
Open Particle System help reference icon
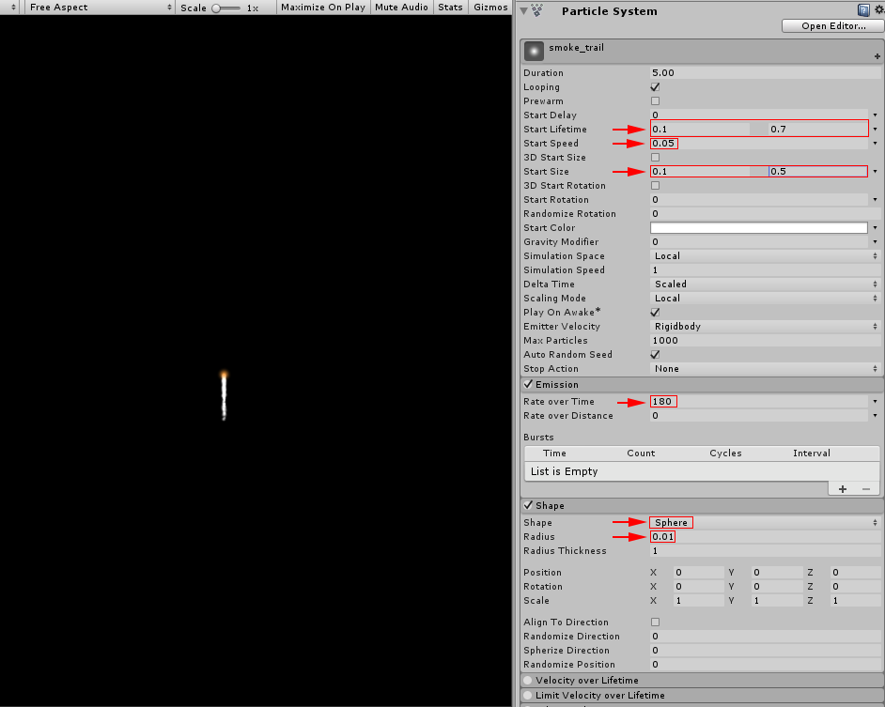[x=863, y=10]
